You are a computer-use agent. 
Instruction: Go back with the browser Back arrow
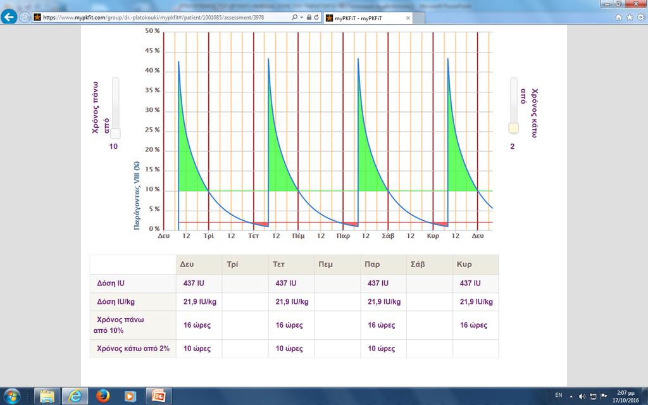[9, 17]
